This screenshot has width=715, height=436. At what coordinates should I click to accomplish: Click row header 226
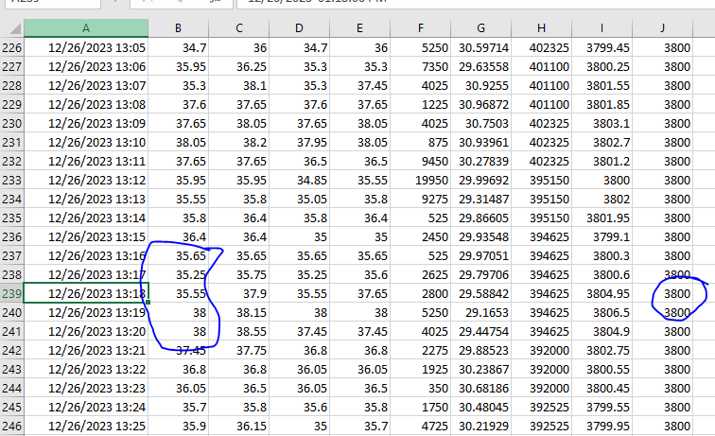(11, 47)
